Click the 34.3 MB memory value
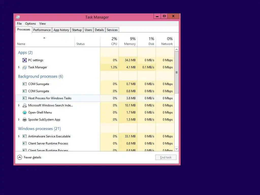 [130, 60]
